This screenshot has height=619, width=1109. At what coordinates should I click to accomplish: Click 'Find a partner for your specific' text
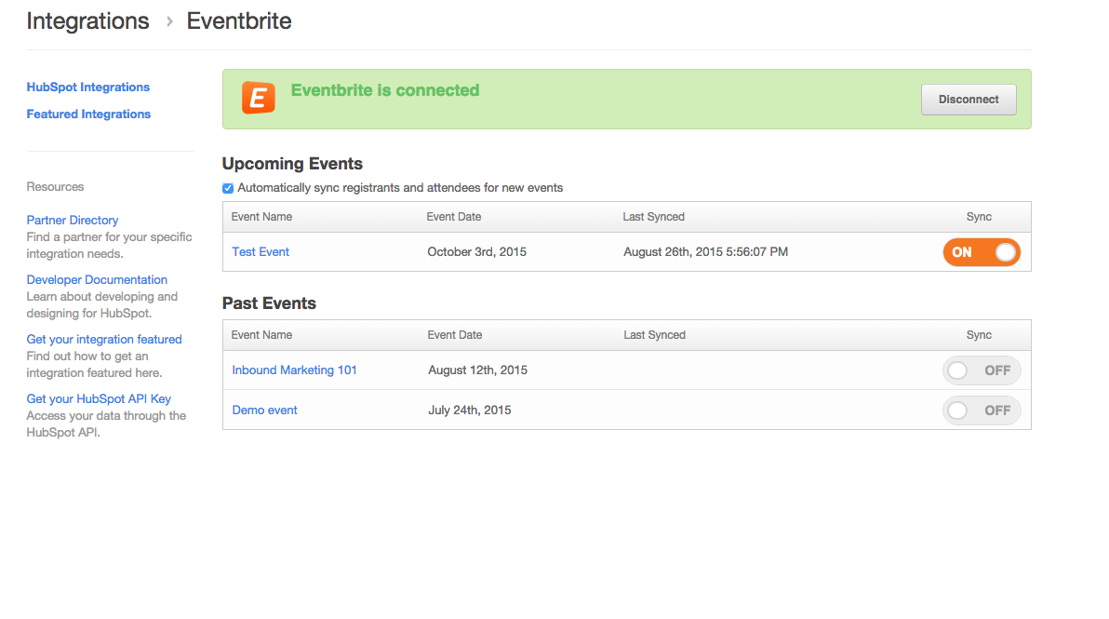[110, 237]
